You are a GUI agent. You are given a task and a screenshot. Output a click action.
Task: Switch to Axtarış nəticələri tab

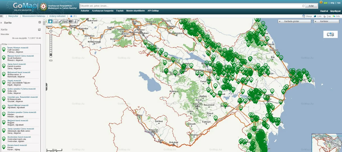[57, 16]
